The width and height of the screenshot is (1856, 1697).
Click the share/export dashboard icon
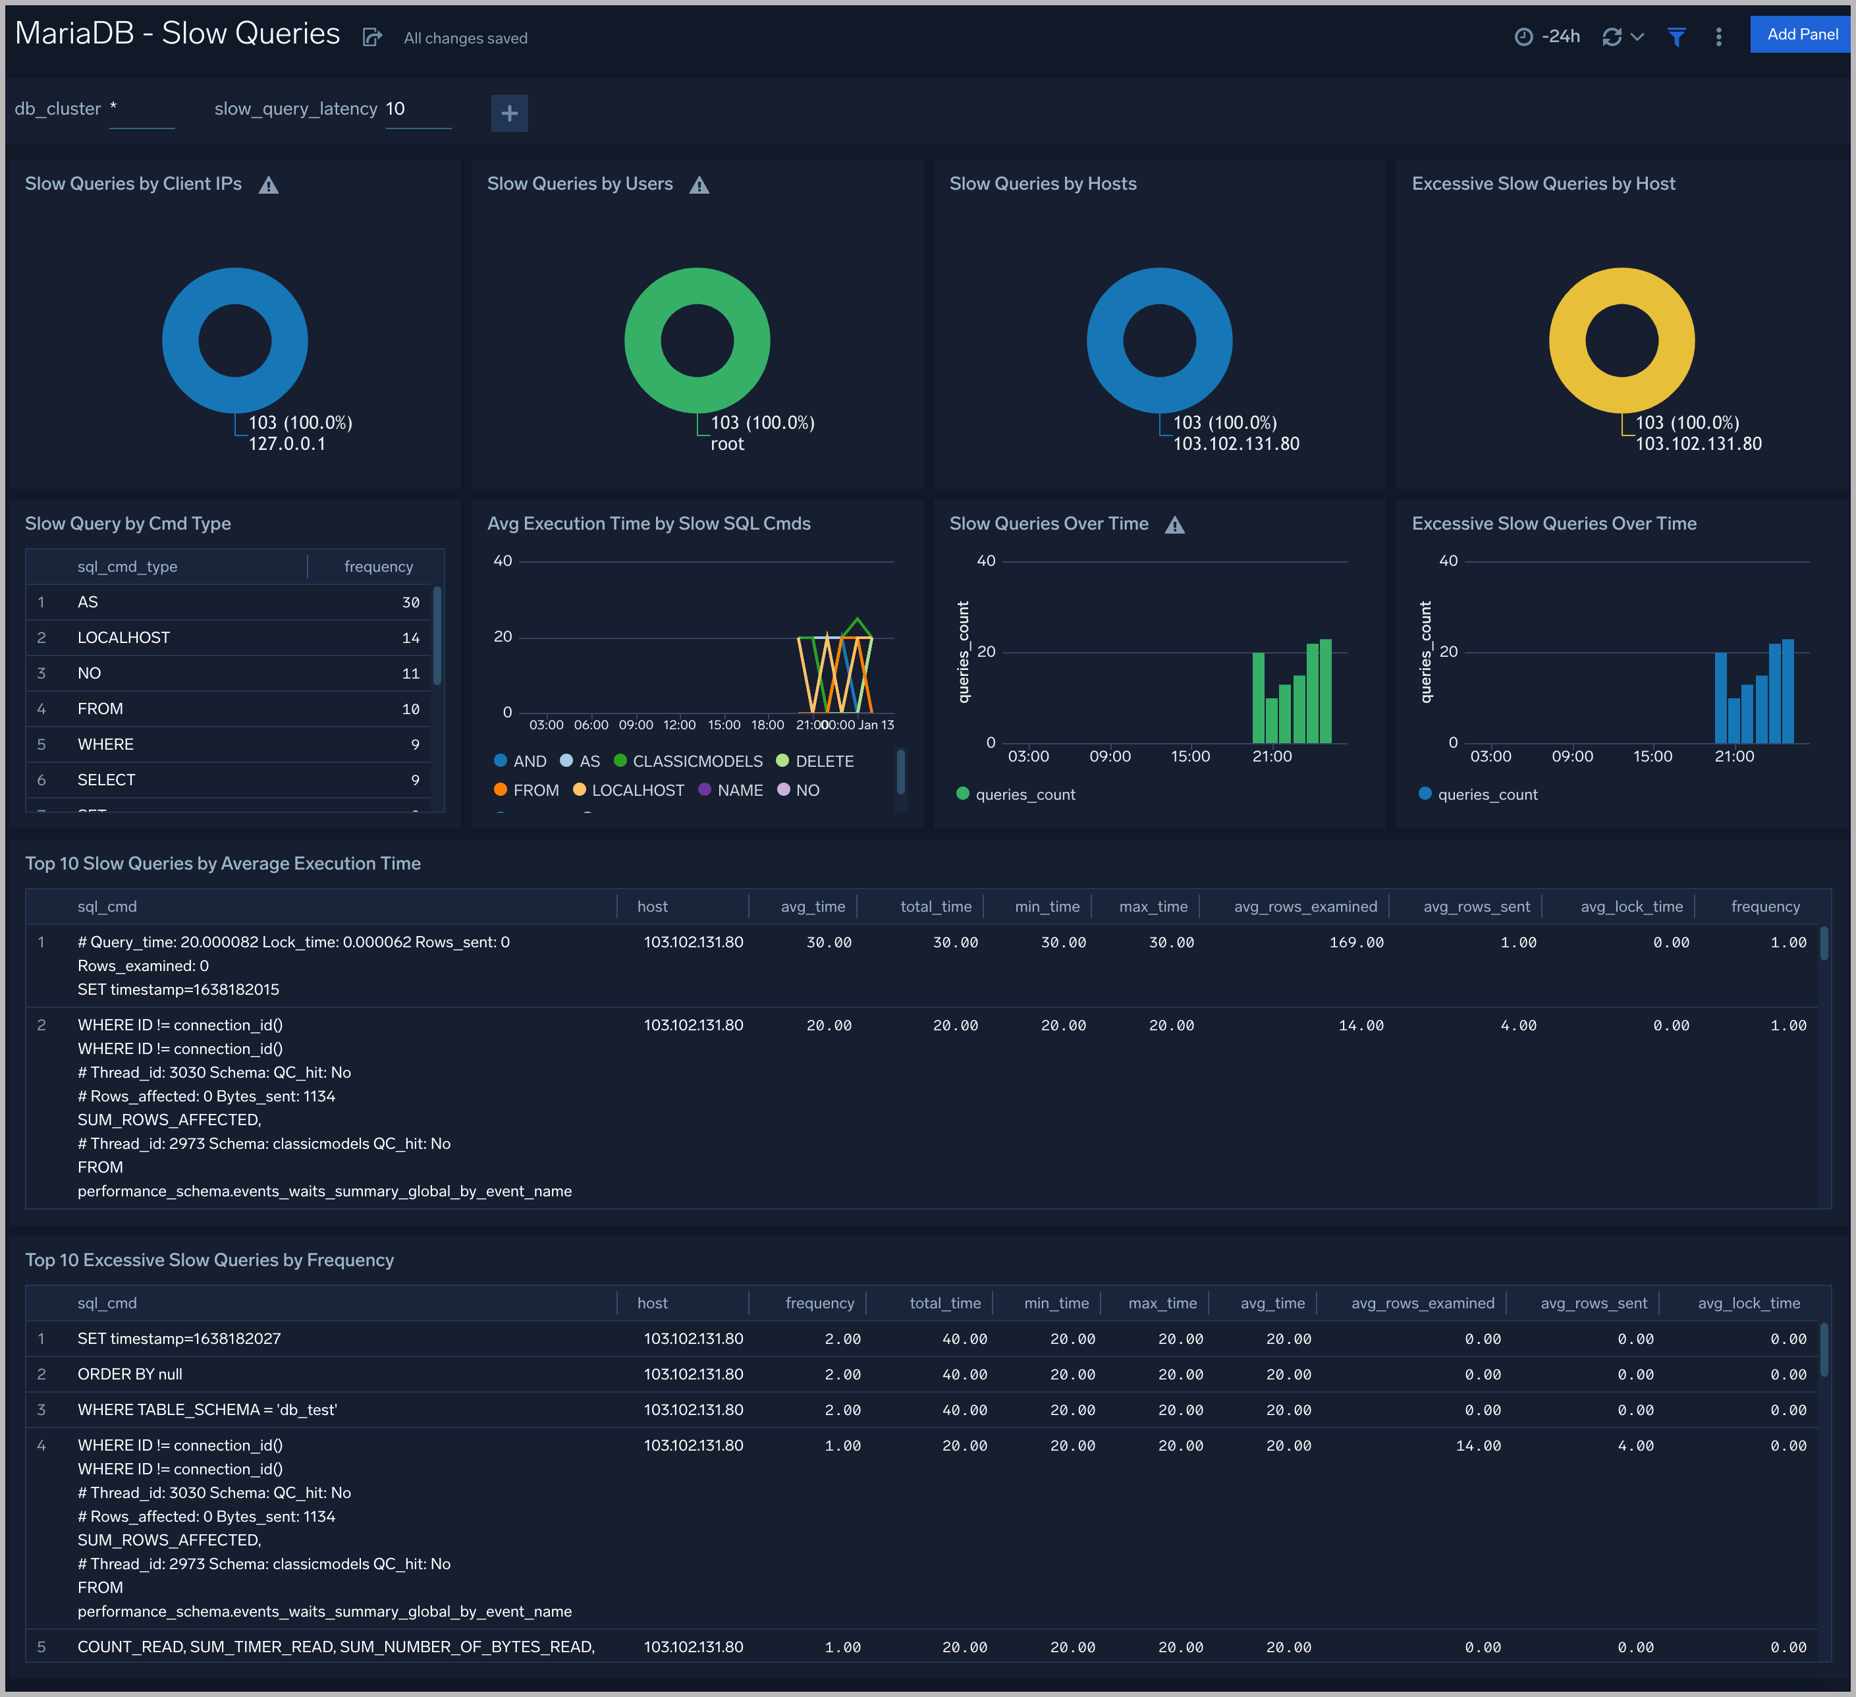pyautogui.click(x=369, y=36)
